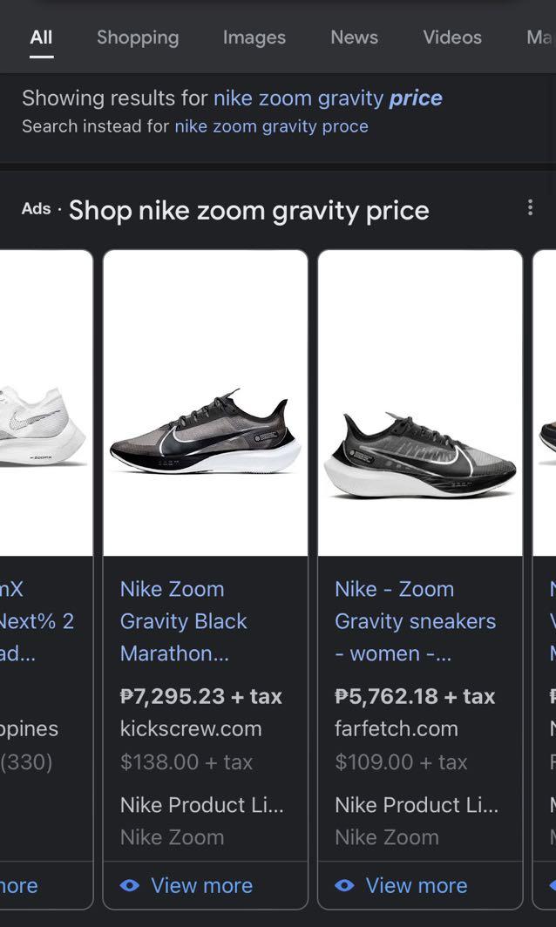
Task: Select the All results tab
Action: (41, 37)
